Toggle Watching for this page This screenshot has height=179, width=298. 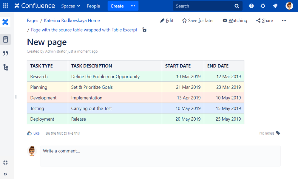(x=235, y=21)
